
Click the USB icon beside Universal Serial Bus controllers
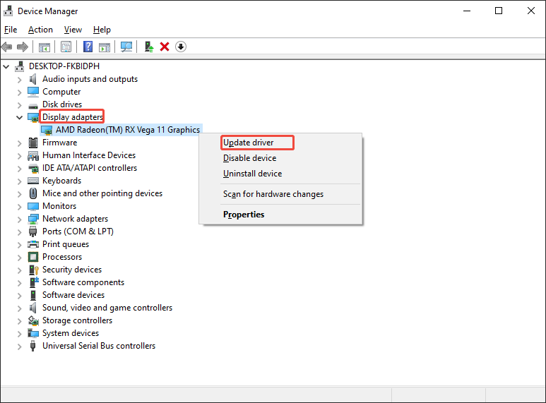coord(33,346)
